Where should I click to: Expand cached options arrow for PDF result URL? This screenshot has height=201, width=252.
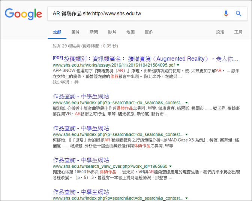tap(178, 65)
